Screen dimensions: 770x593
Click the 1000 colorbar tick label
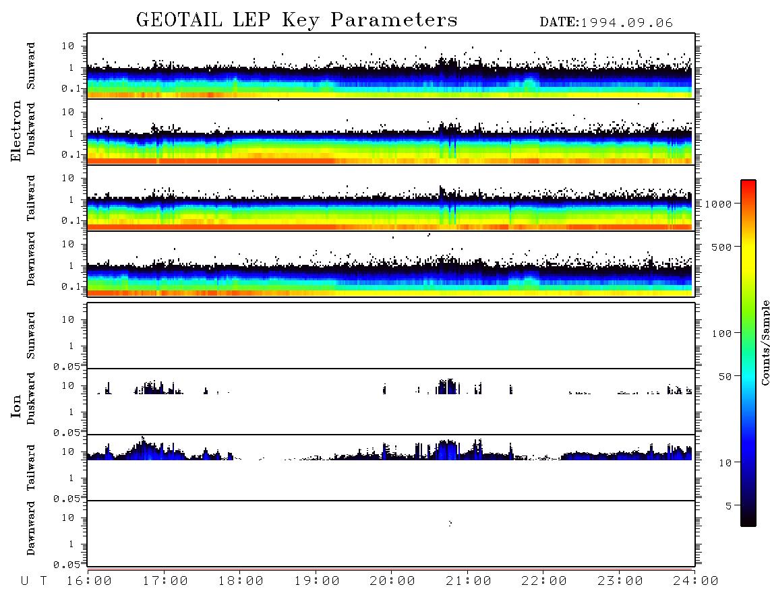(x=719, y=204)
